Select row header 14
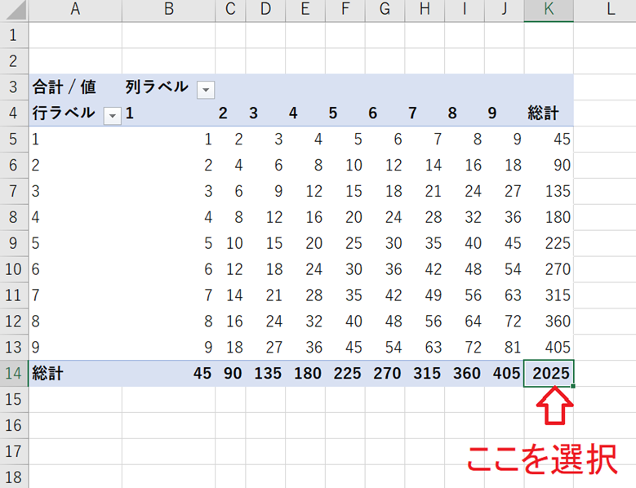 [x=13, y=374]
